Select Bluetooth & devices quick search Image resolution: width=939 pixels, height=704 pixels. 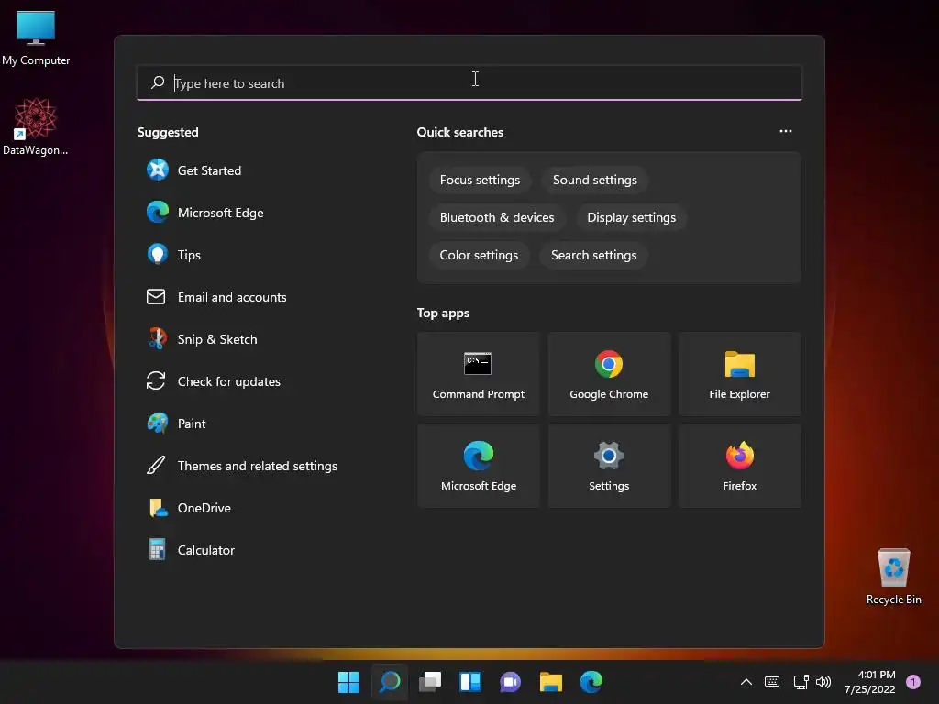[x=497, y=217]
